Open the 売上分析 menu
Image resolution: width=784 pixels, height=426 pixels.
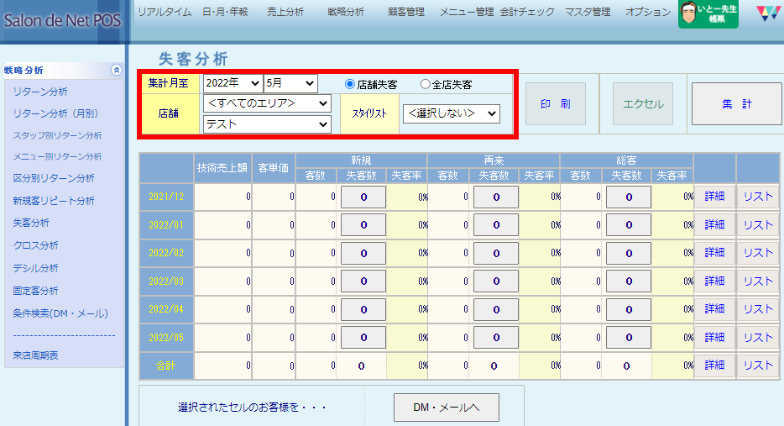coord(285,12)
